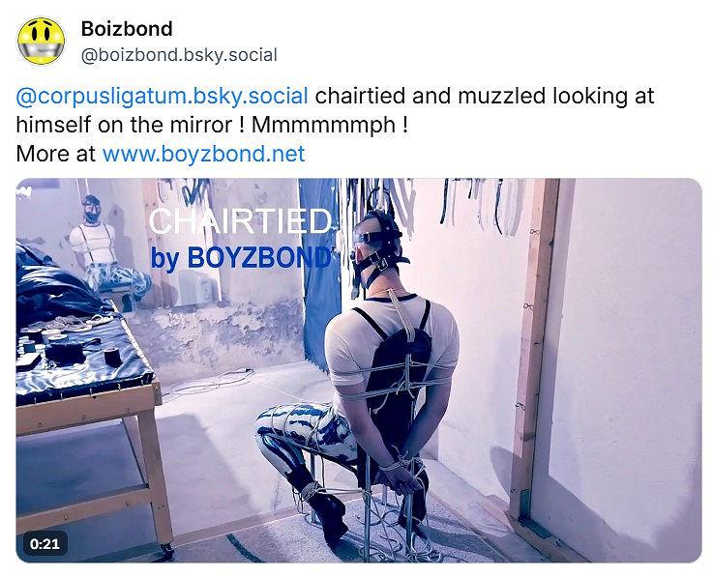Click the 0:21 duration badge
Image resolution: width=713 pixels, height=577 pixels.
[45, 543]
